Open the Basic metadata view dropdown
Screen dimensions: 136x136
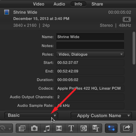(31, 115)
